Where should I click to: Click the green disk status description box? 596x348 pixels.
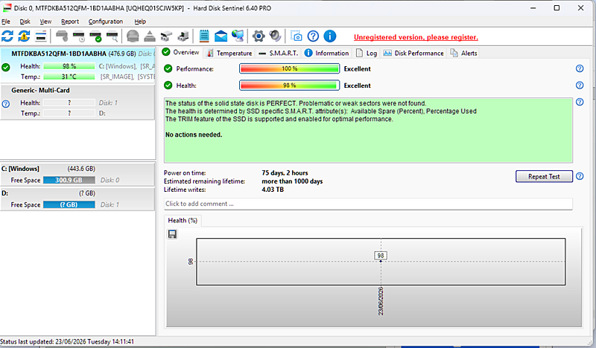(368, 131)
